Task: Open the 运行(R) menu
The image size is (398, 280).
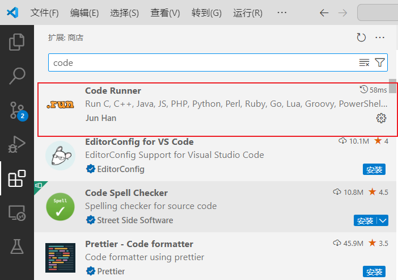Action: [x=248, y=12]
